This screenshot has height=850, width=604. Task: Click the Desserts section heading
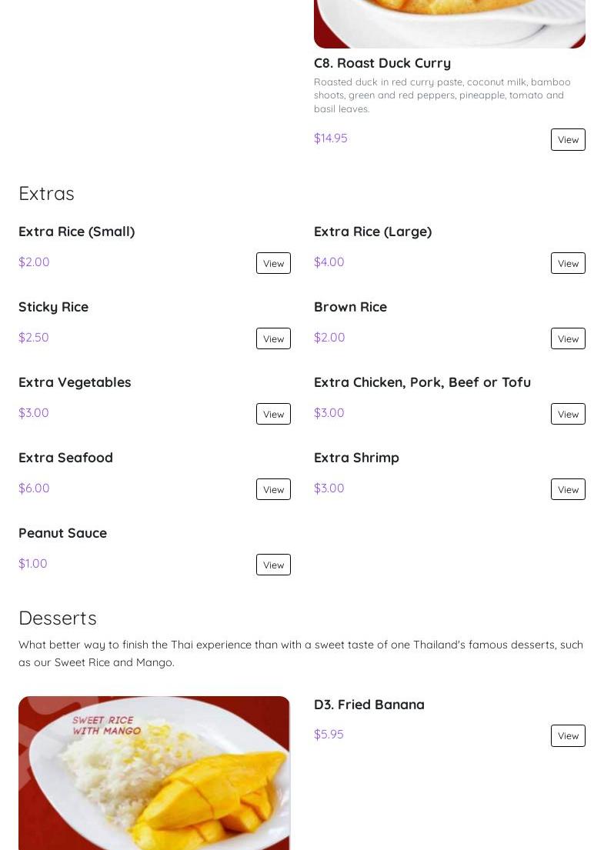tap(58, 618)
